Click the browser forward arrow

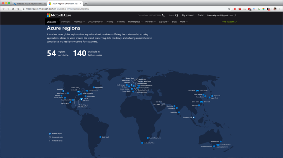pos(8,9)
